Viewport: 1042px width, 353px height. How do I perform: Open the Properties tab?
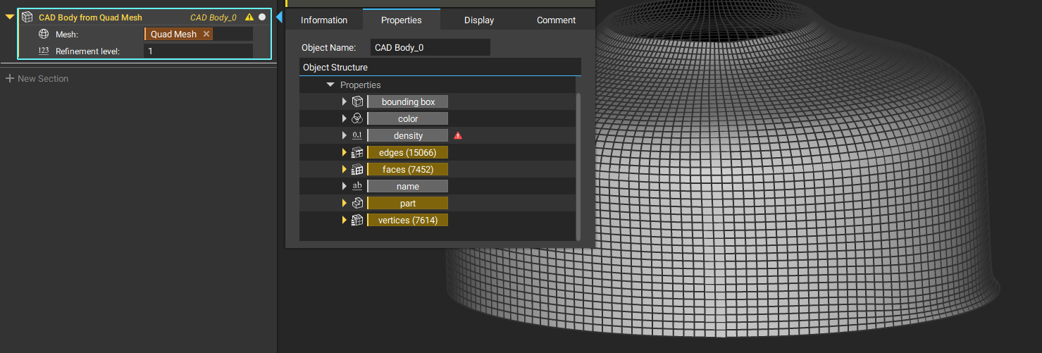tap(402, 20)
